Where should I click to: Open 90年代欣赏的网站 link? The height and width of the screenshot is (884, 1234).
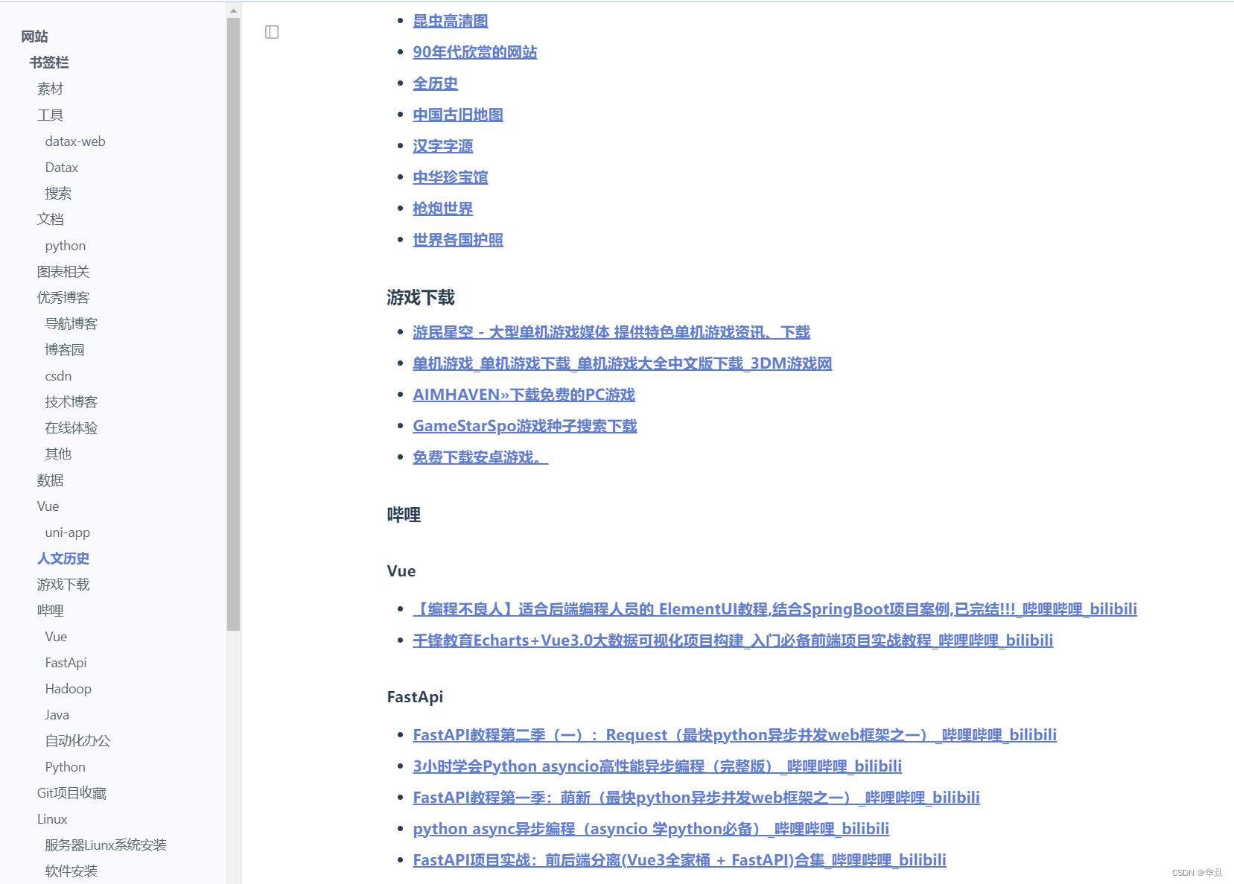tap(475, 52)
